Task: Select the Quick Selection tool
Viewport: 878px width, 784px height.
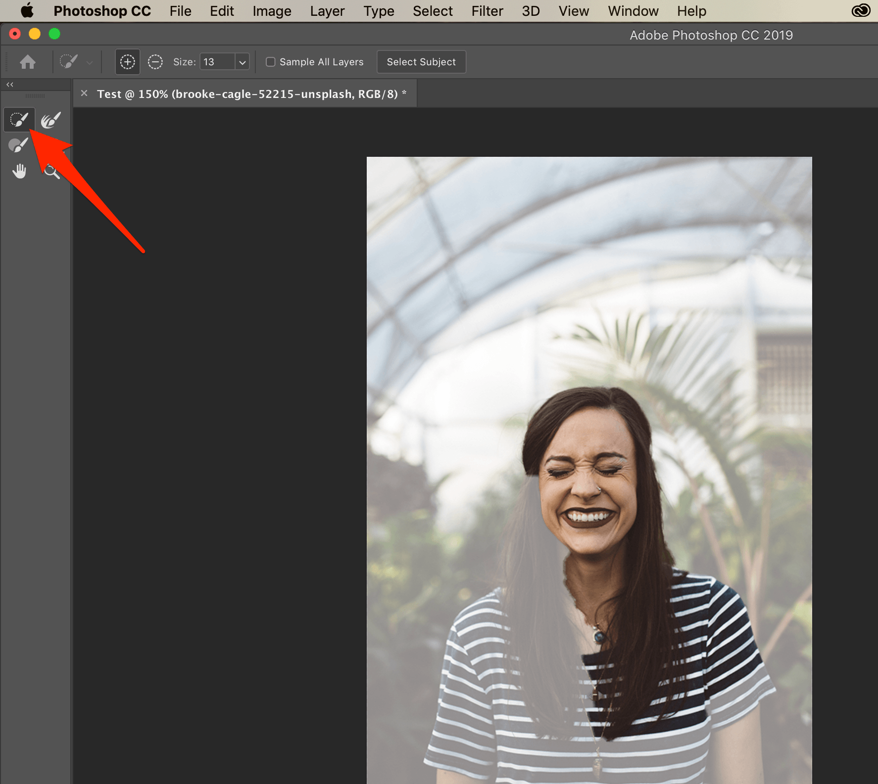Action: click(19, 120)
